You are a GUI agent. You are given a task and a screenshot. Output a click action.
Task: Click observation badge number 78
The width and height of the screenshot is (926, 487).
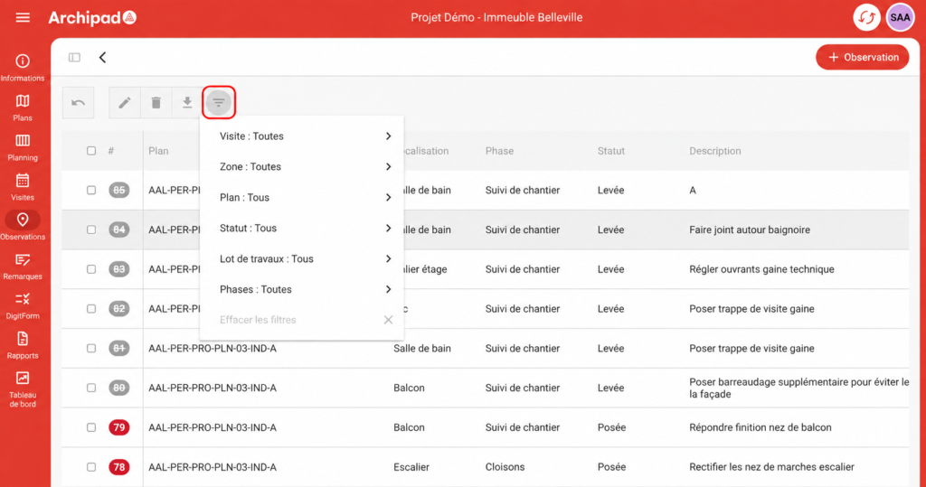[118, 467]
